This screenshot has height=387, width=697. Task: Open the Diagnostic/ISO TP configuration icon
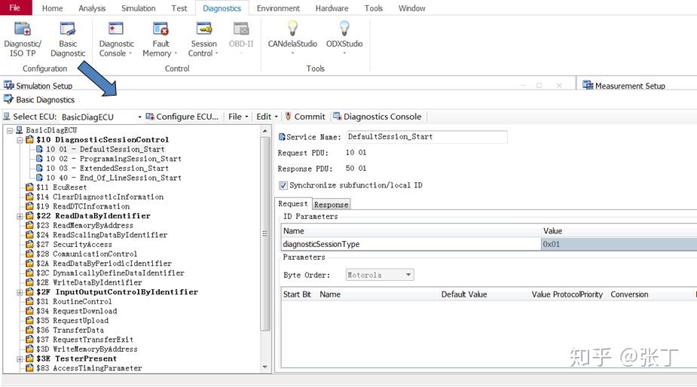pyautogui.click(x=22, y=29)
